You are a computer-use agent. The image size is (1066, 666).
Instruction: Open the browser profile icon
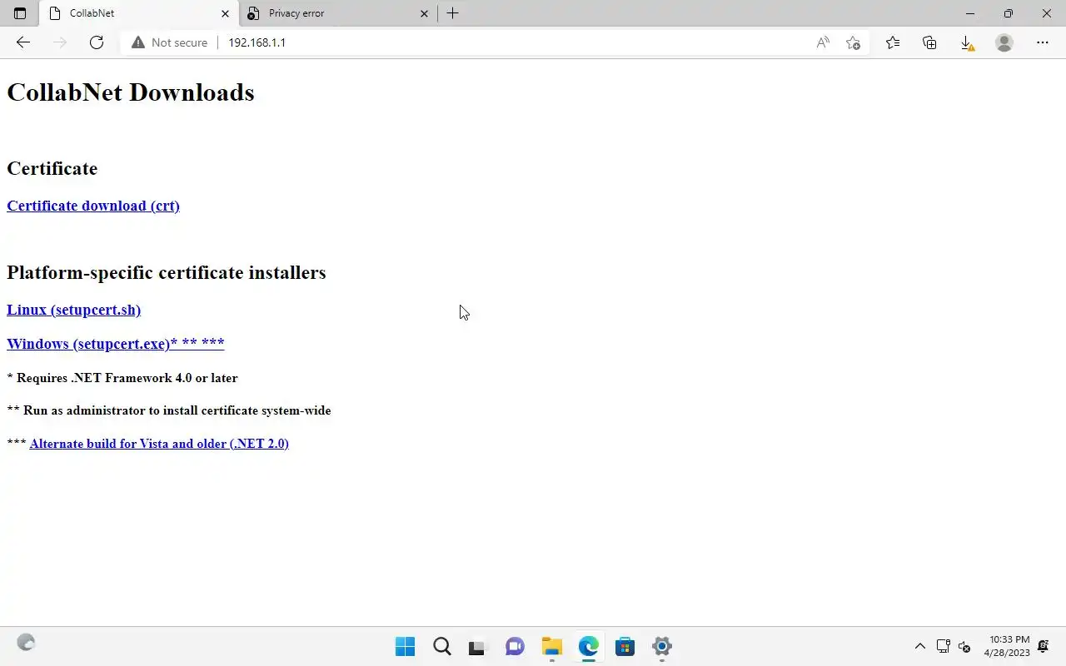[1004, 42]
